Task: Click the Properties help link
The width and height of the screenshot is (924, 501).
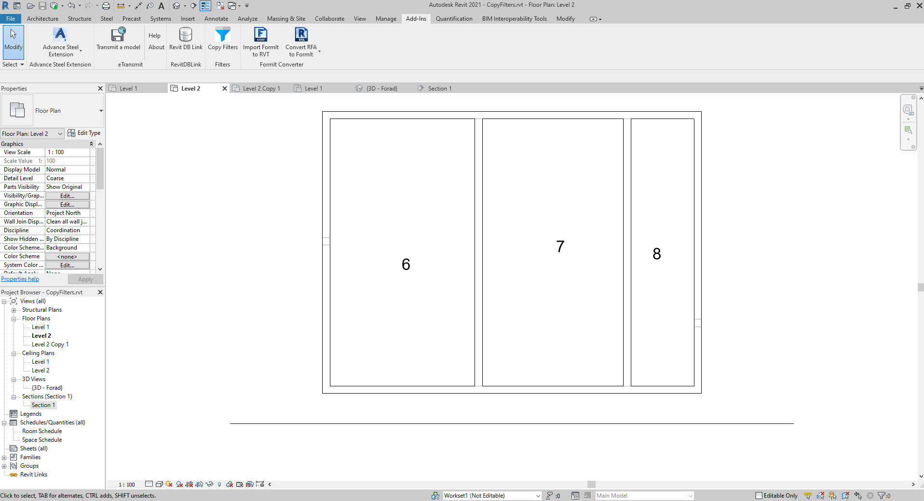Action: point(20,279)
